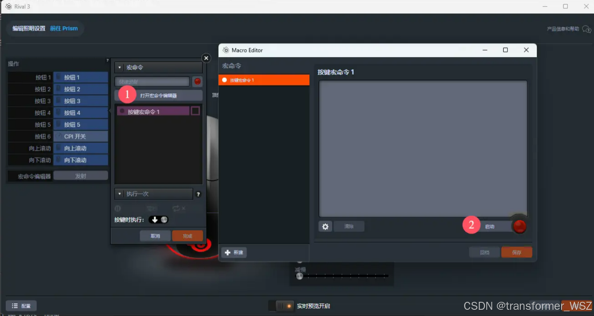Click the help mark on the 操作 panel
The image size is (594, 316).
tap(107, 60)
